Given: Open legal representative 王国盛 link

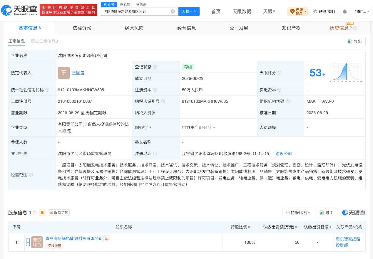Looking at the screenshot, I should [x=78, y=73].
